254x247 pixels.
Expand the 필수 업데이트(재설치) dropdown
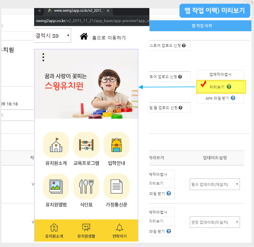[x=215, y=184]
